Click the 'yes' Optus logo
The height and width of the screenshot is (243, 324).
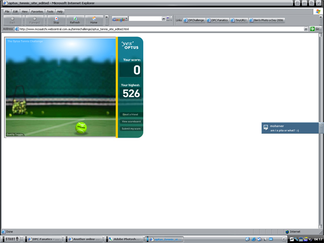tap(130, 45)
